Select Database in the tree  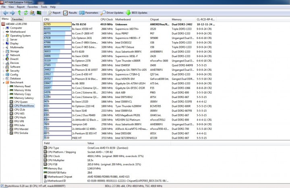[15, 78]
